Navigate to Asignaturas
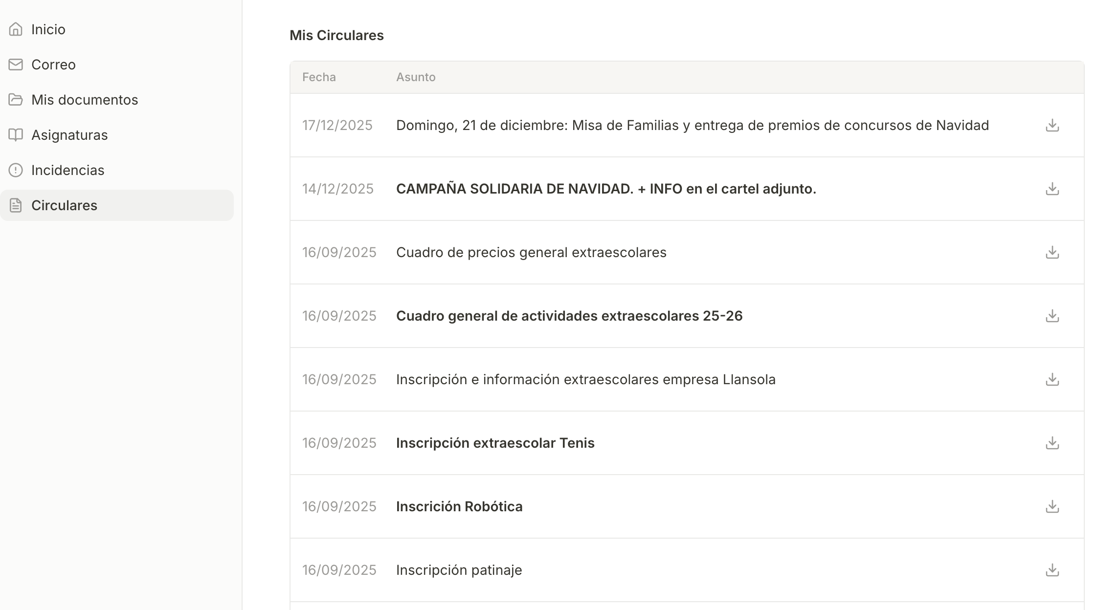 [x=69, y=135]
